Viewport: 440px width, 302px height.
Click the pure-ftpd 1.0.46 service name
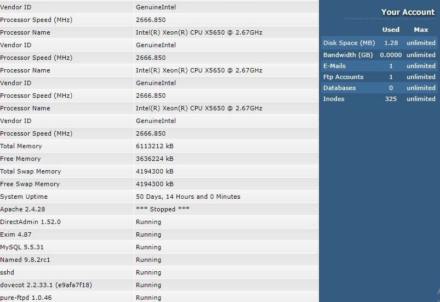[26, 298]
